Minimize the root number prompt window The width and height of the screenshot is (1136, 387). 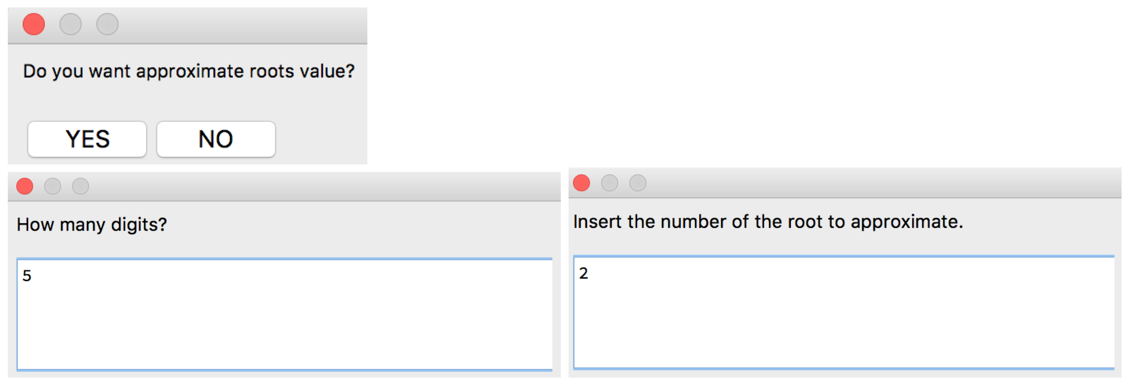(x=610, y=183)
